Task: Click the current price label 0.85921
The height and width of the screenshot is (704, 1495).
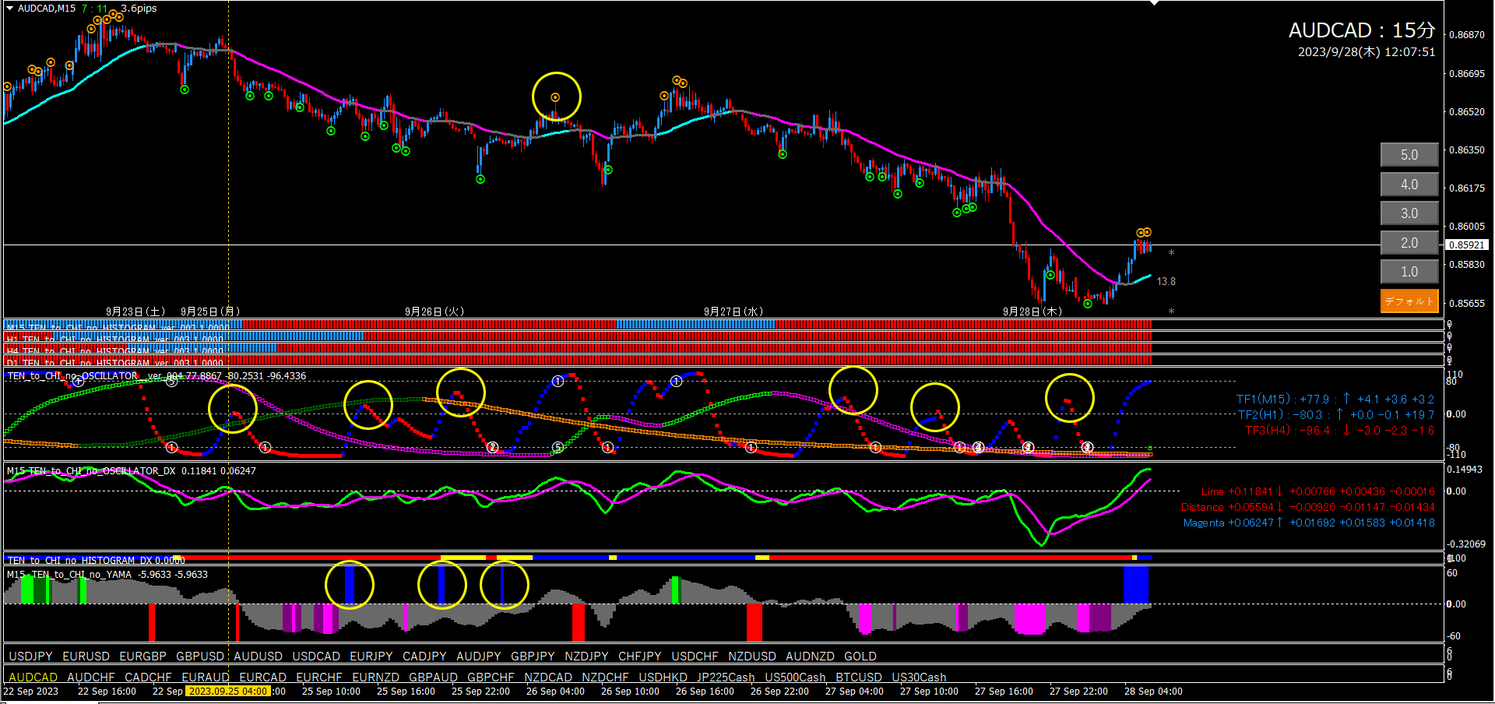Action: 1467,245
